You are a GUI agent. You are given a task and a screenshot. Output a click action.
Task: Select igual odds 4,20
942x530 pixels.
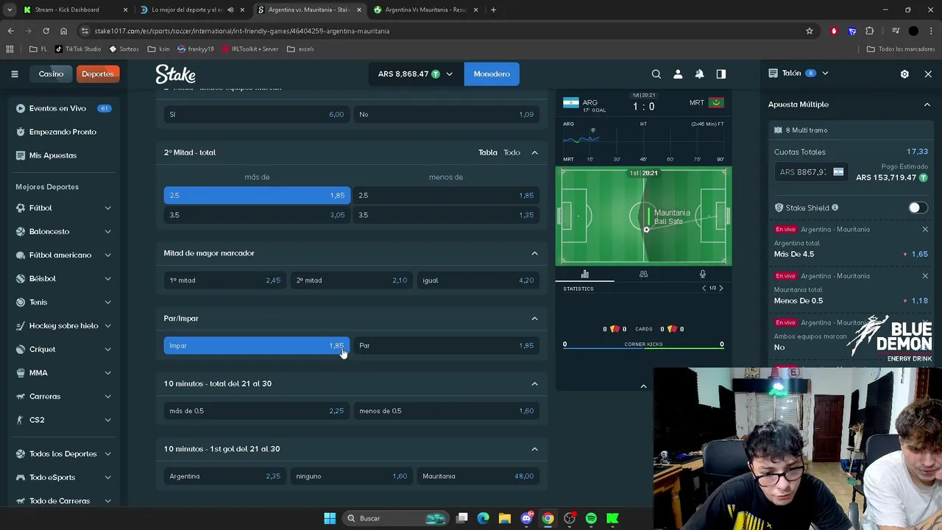click(478, 280)
